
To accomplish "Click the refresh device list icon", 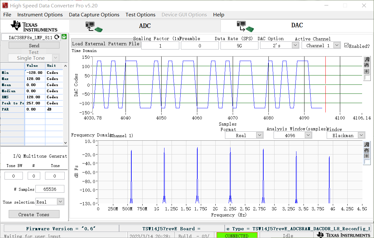I will [57, 37].
